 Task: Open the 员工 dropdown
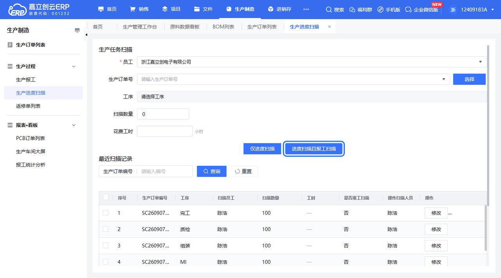coord(312,62)
